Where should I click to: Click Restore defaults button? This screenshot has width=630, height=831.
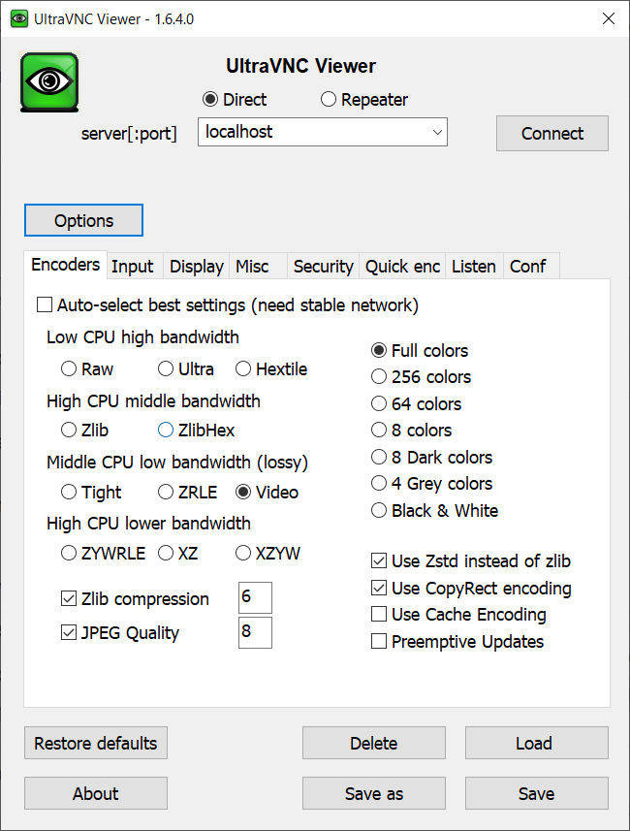[95, 744]
